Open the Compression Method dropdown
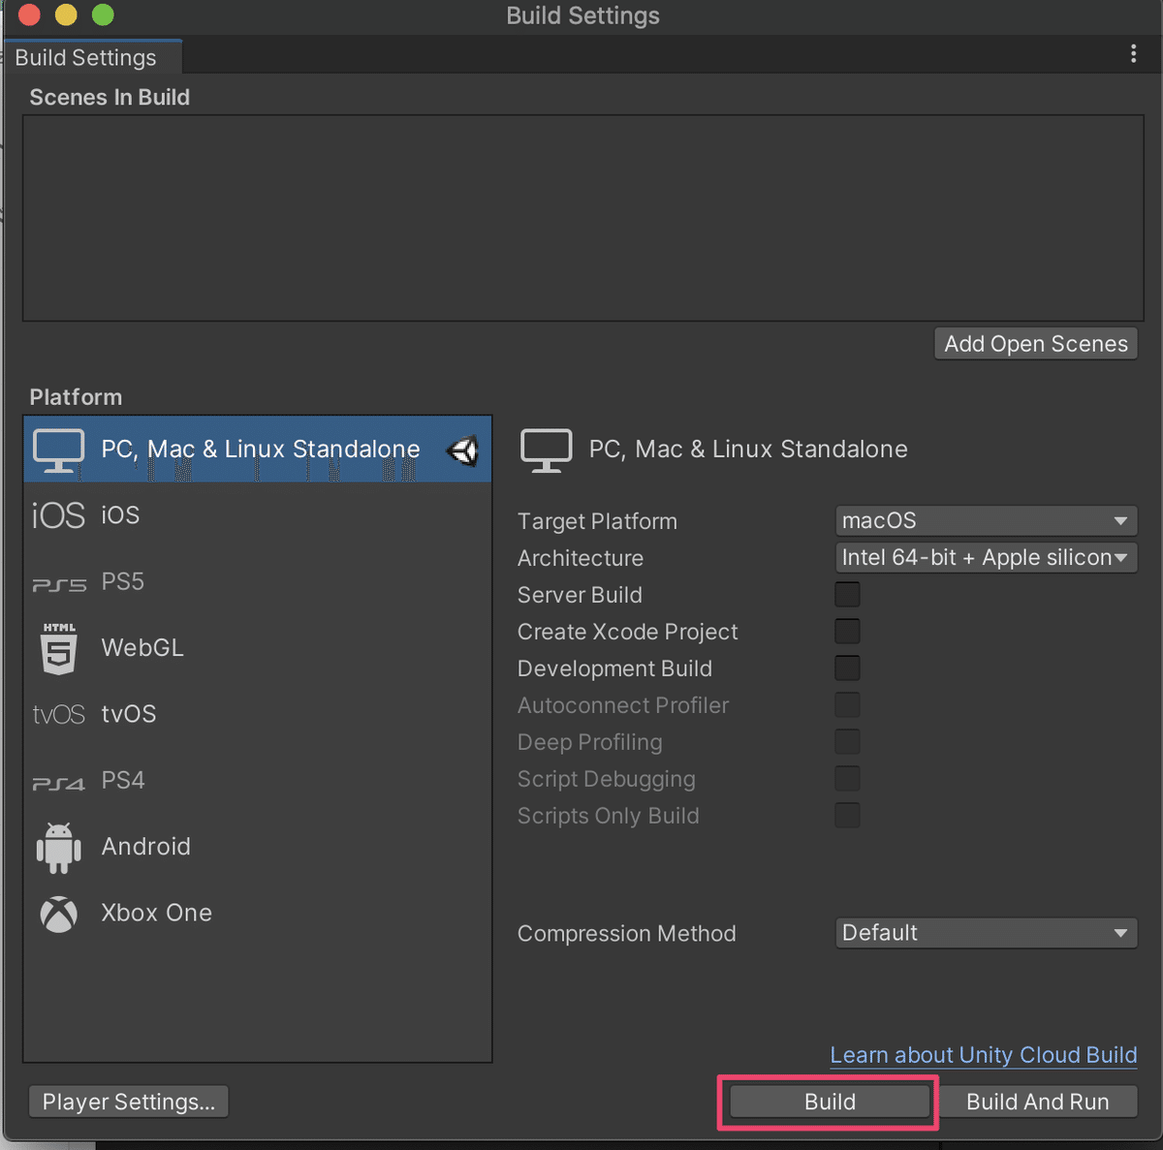The width and height of the screenshot is (1163, 1150). (986, 934)
